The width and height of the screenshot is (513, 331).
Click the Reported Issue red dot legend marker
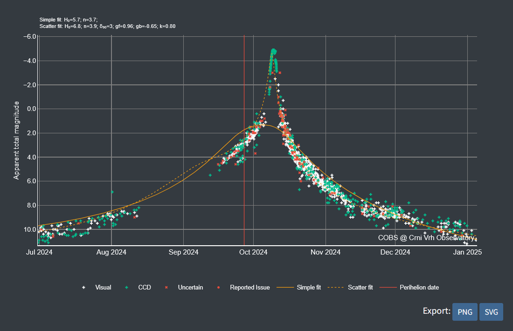219,287
